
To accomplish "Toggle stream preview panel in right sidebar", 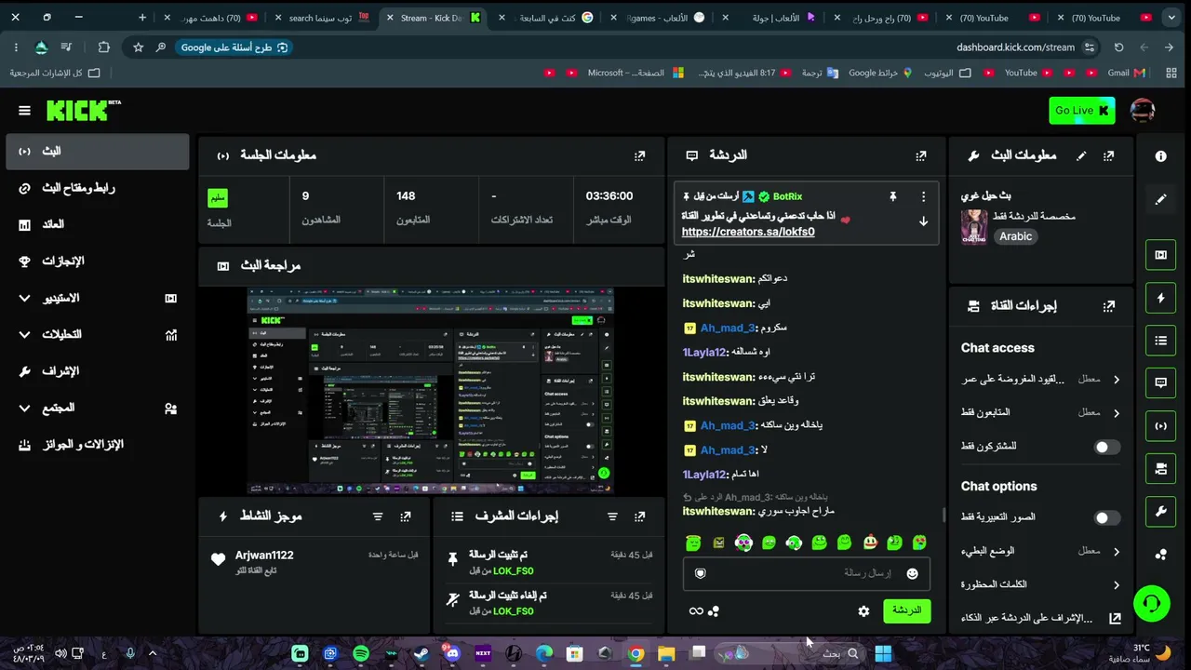I will tap(1160, 255).
